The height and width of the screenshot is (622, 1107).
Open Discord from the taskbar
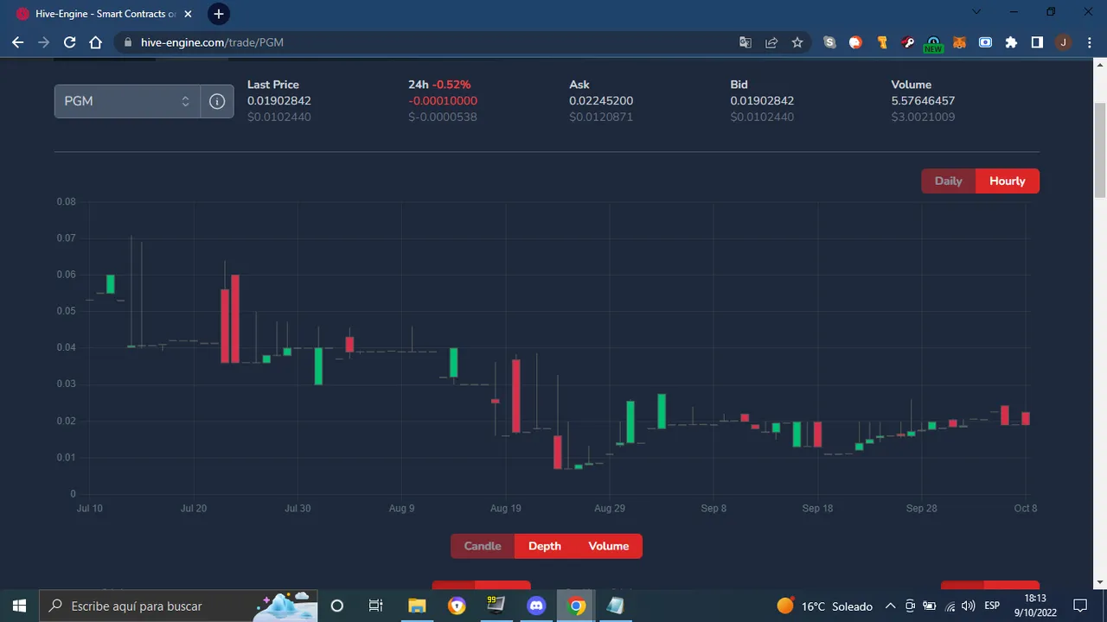536,606
